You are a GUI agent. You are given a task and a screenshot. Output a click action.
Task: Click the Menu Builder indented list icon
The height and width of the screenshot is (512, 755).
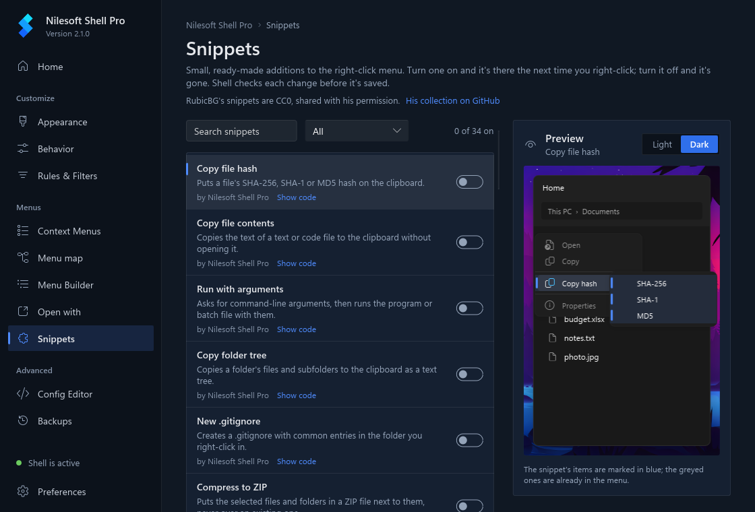click(23, 284)
